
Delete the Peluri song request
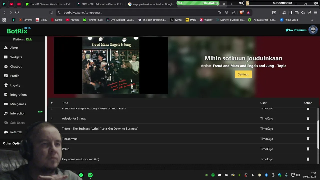pos(308,149)
